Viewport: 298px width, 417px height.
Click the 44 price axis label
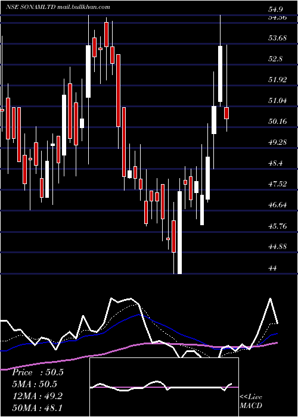(x=272, y=268)
